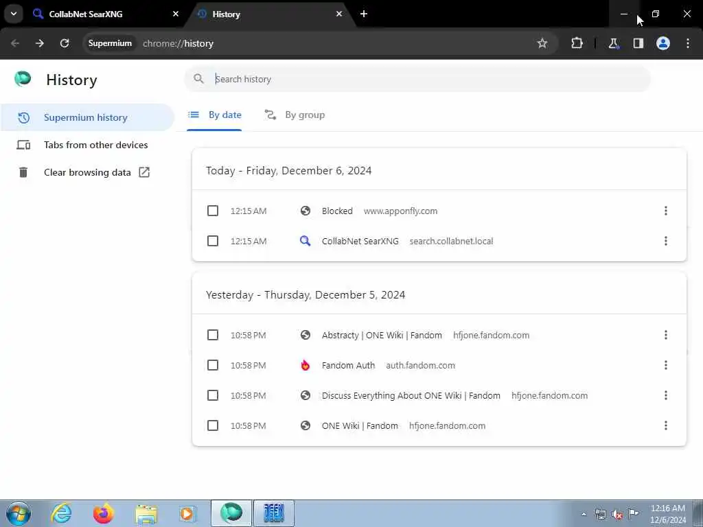Open a new tab with plus button

point(364,14)
